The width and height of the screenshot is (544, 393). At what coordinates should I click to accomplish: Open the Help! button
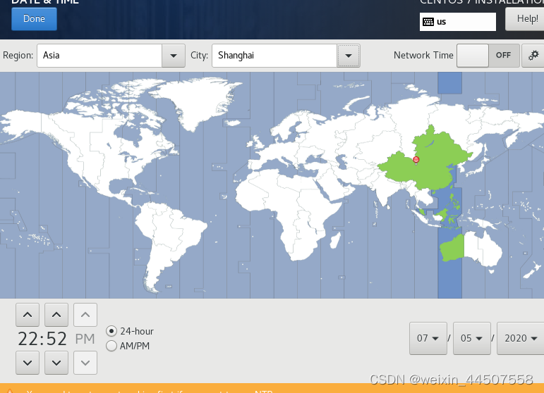pyautogui.click(x=524, y=19)
